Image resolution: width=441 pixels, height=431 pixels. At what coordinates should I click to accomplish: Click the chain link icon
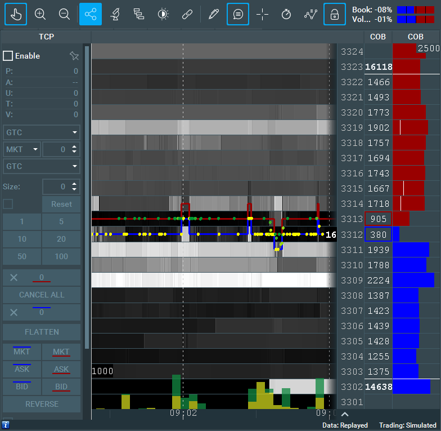(x=187, y=14)
